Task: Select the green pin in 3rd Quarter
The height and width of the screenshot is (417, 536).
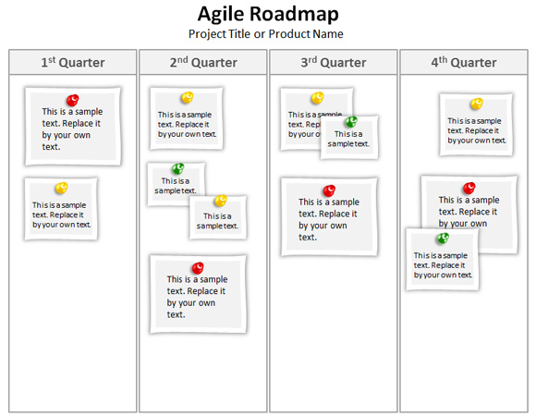Action: 351,121
